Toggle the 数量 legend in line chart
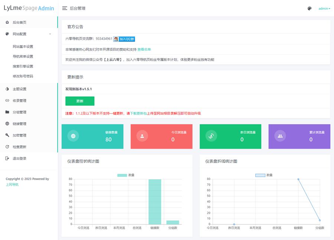The image size is (334, 240). coord(264,175)
